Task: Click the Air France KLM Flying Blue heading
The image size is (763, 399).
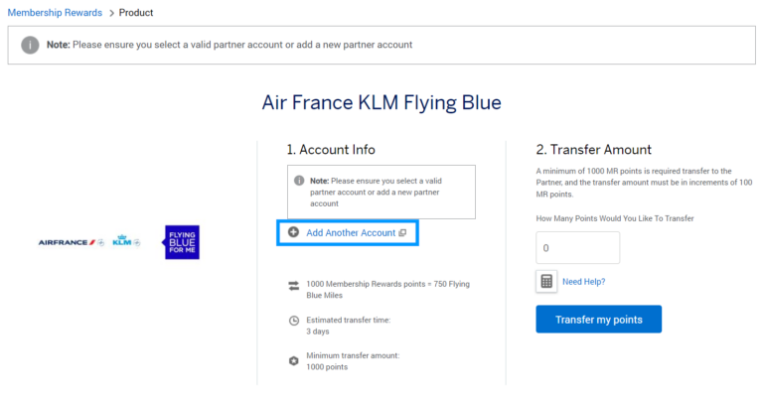Action: [x=381, y=103]
